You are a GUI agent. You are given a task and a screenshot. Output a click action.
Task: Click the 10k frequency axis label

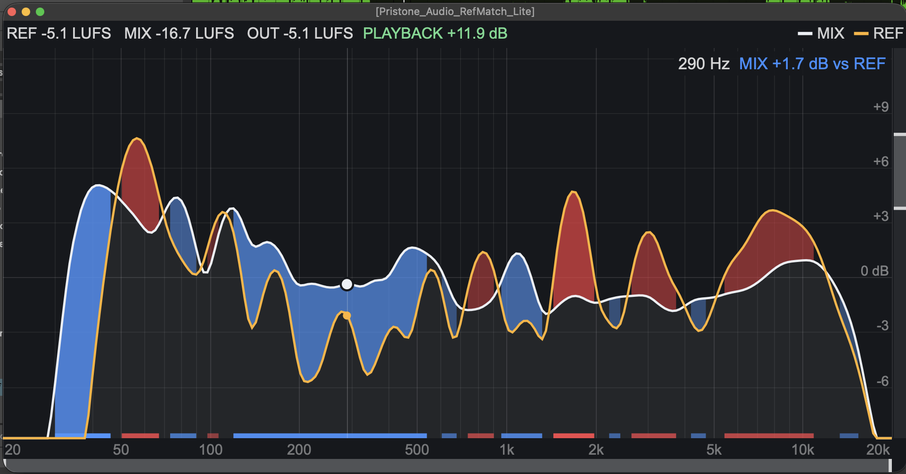803,449
